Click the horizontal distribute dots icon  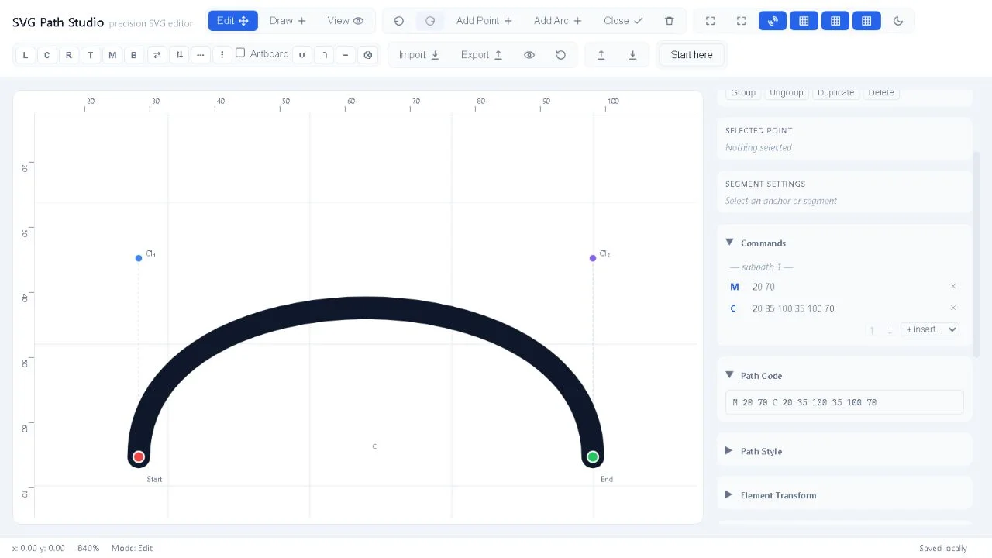click(201, 55)
